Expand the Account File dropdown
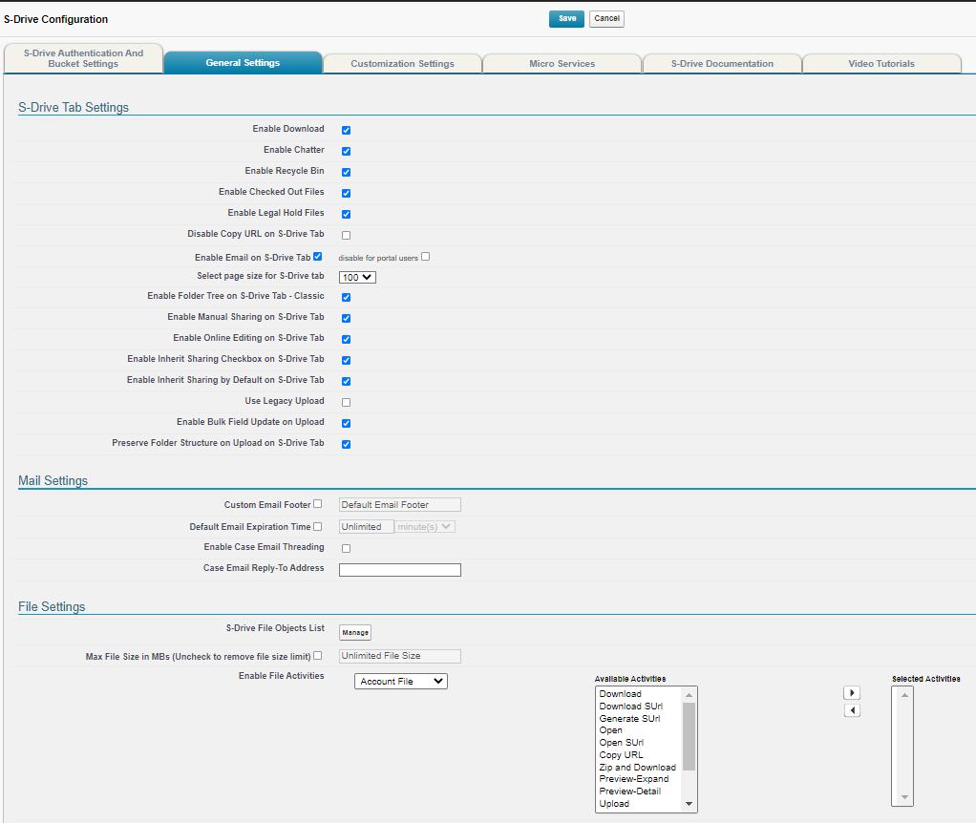976x823 pixels. (400, 682)
